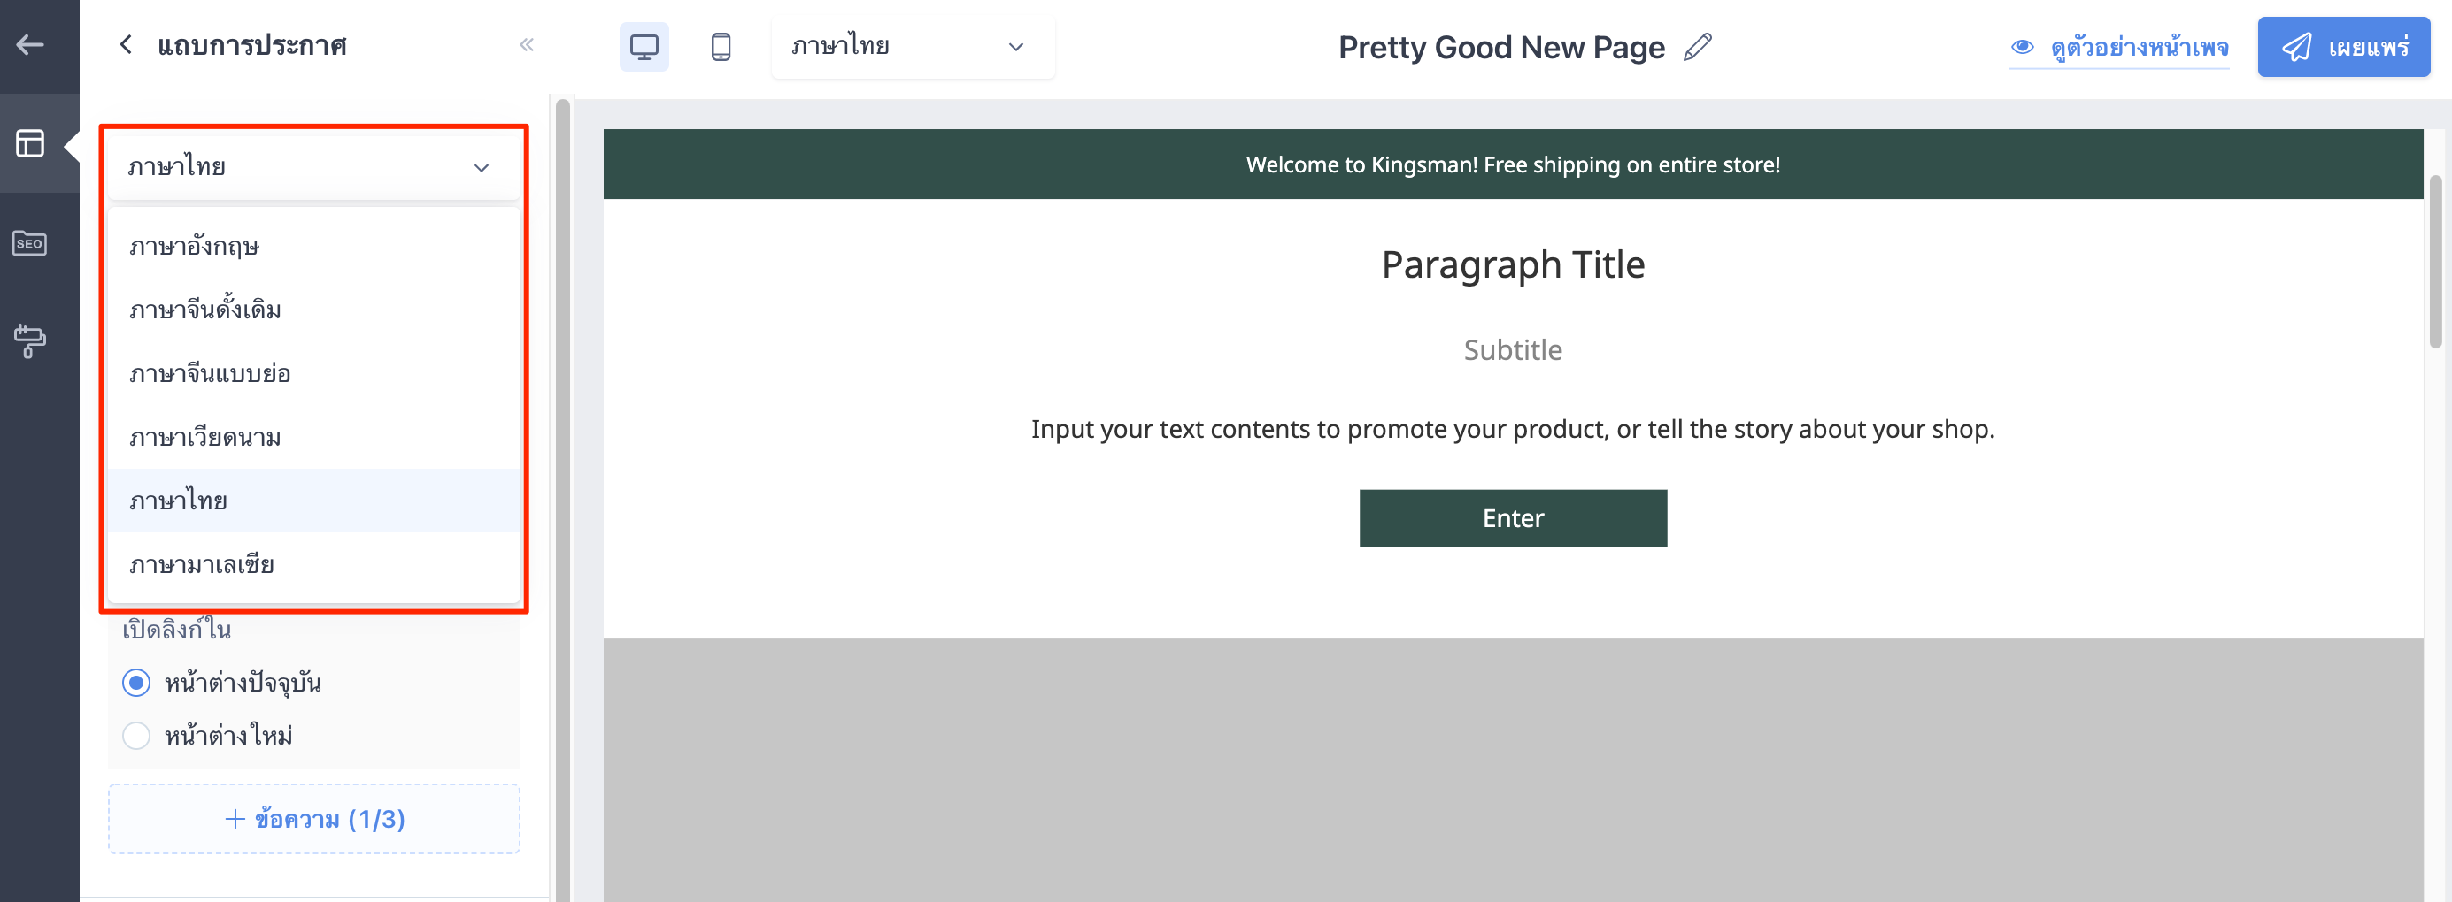Select หน้าต่างใหม่ radio option
Image resolution: width=2452 pixels, height=902 pixels.
click(136, 736)
